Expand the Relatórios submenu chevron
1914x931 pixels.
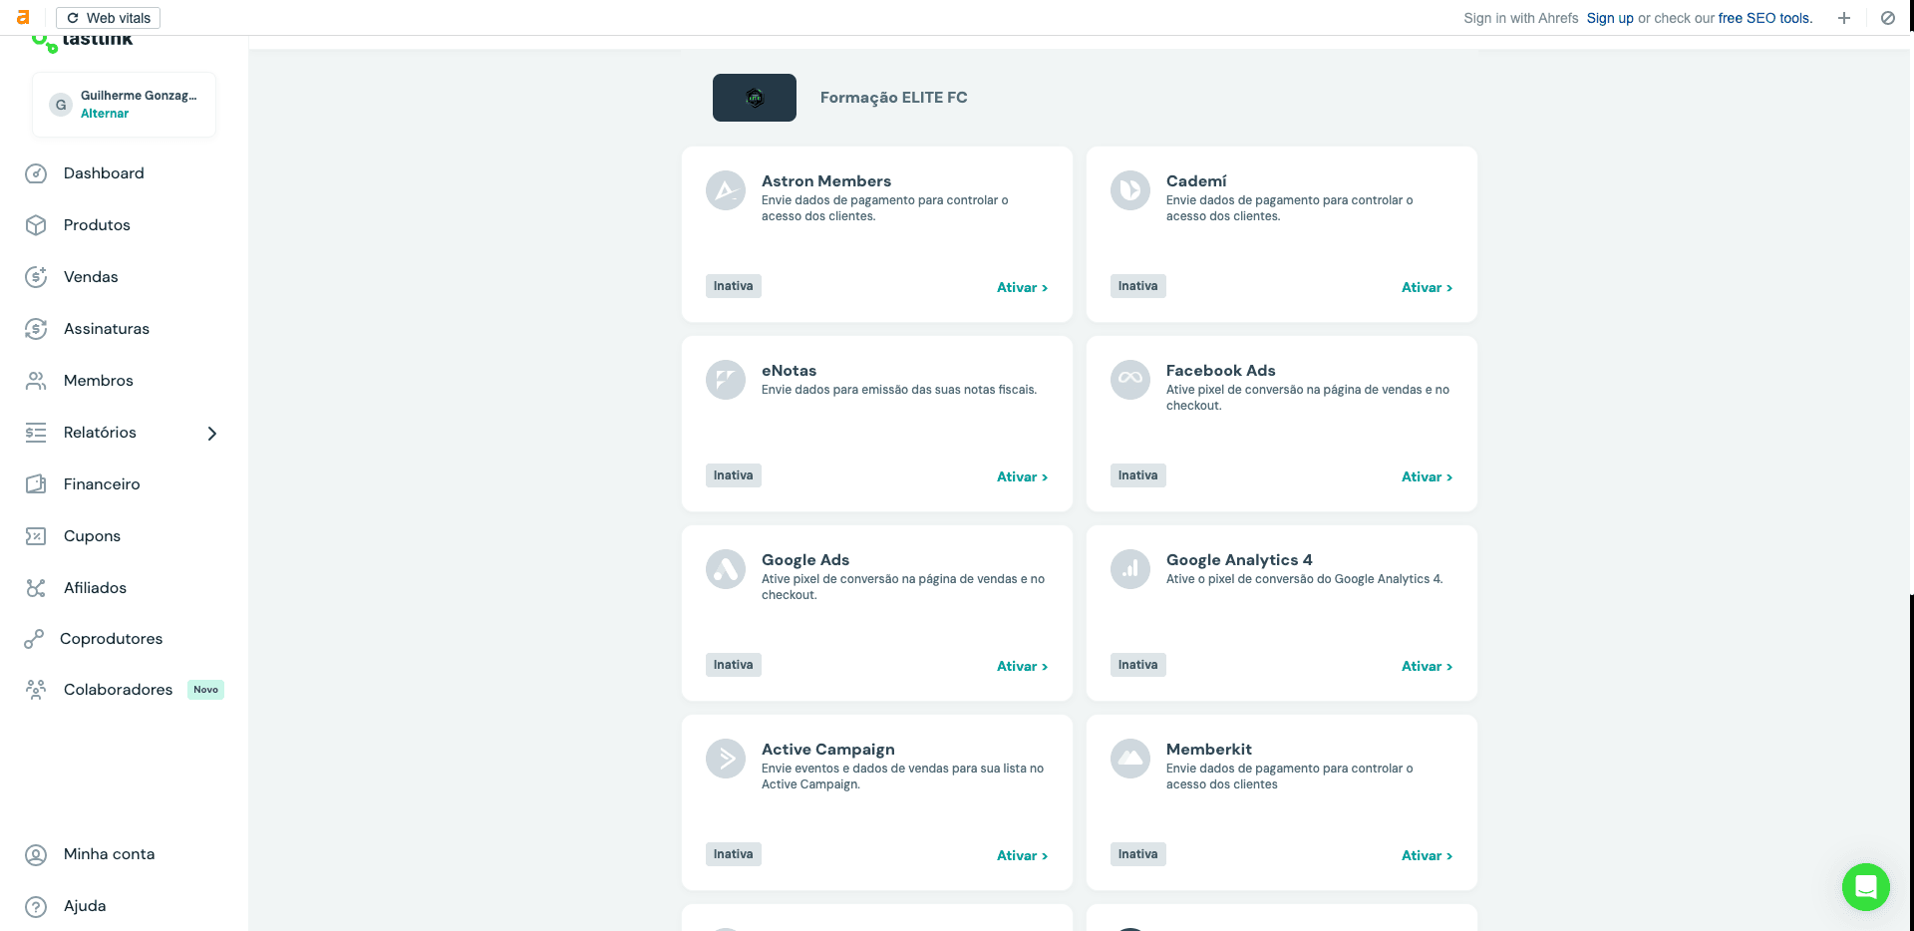(211, 433)
